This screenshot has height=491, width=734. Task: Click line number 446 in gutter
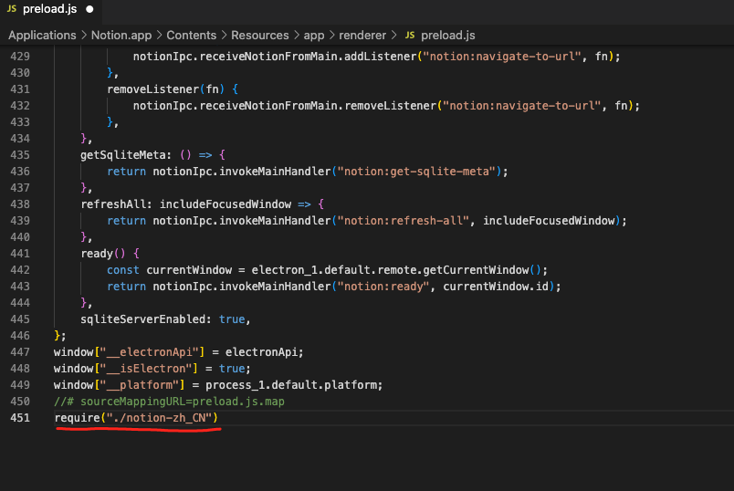point(20,336)
